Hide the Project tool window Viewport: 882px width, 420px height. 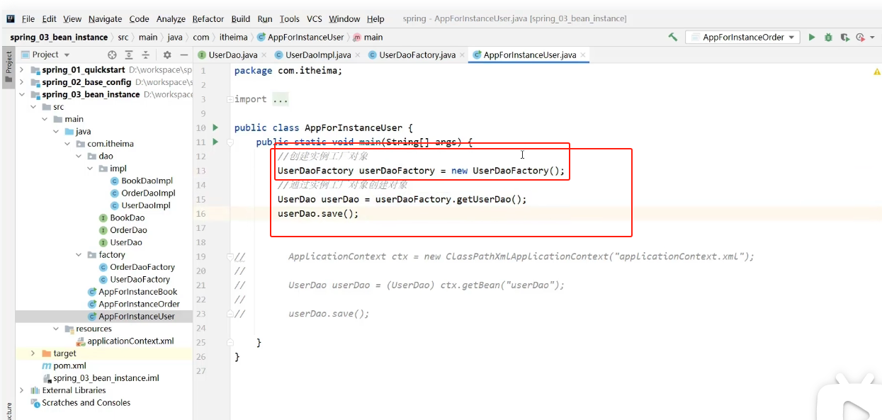click(x=183, y=55)
